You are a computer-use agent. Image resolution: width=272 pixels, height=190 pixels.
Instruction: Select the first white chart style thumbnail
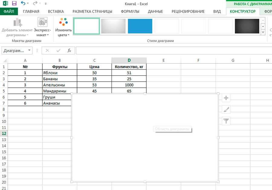click(86, 26)
